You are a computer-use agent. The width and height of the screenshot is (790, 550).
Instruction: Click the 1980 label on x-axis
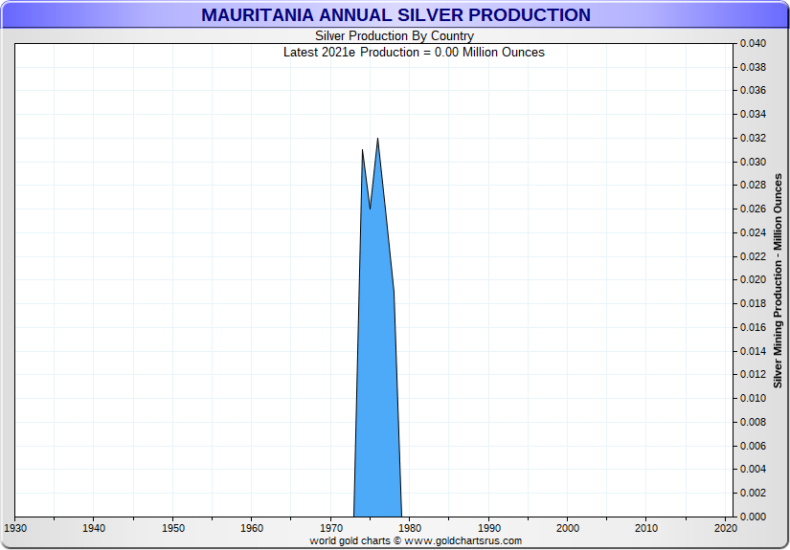pos(410,528)
